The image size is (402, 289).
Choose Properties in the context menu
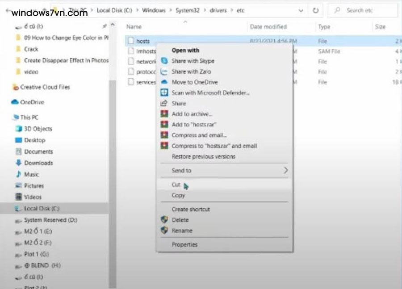click(184, 245)
